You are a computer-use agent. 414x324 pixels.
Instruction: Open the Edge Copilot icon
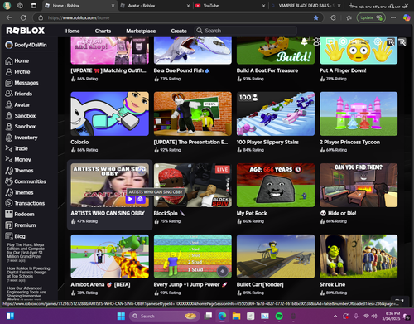coord(407,17)
